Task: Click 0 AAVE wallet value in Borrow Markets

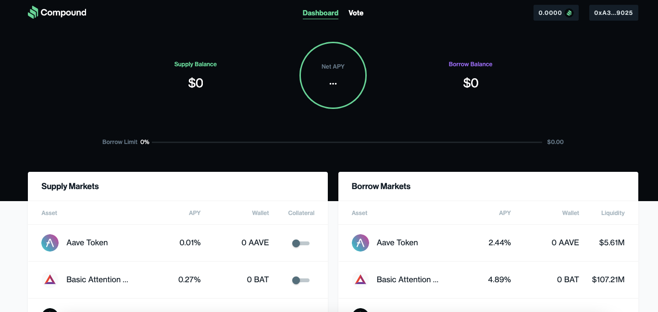Action: pos(565,243)
